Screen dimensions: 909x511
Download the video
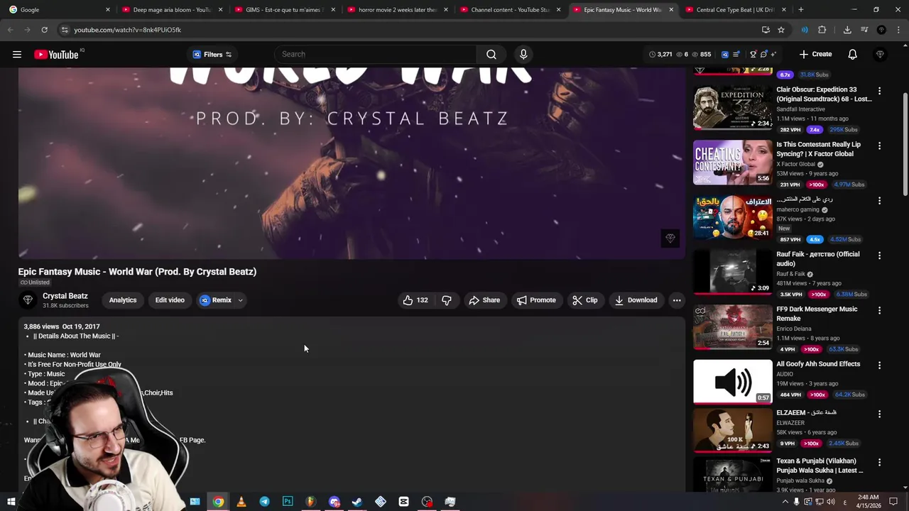click(636, 300)
